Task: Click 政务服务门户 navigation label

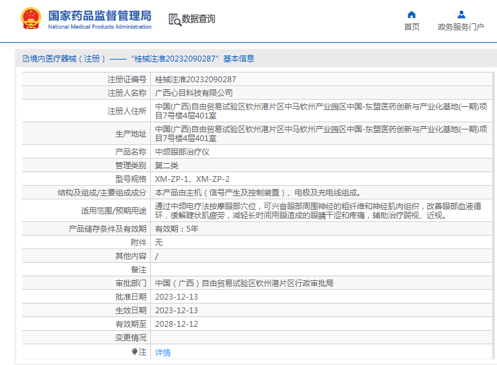Action: tap(461, 27)
